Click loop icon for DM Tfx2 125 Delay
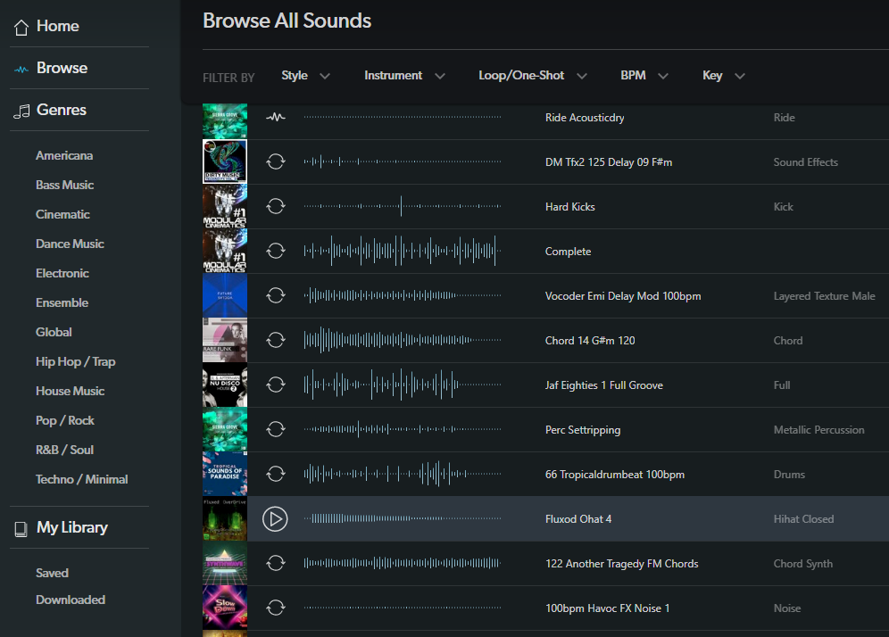This screenshot has height=637, width=889. click(276, 161)
